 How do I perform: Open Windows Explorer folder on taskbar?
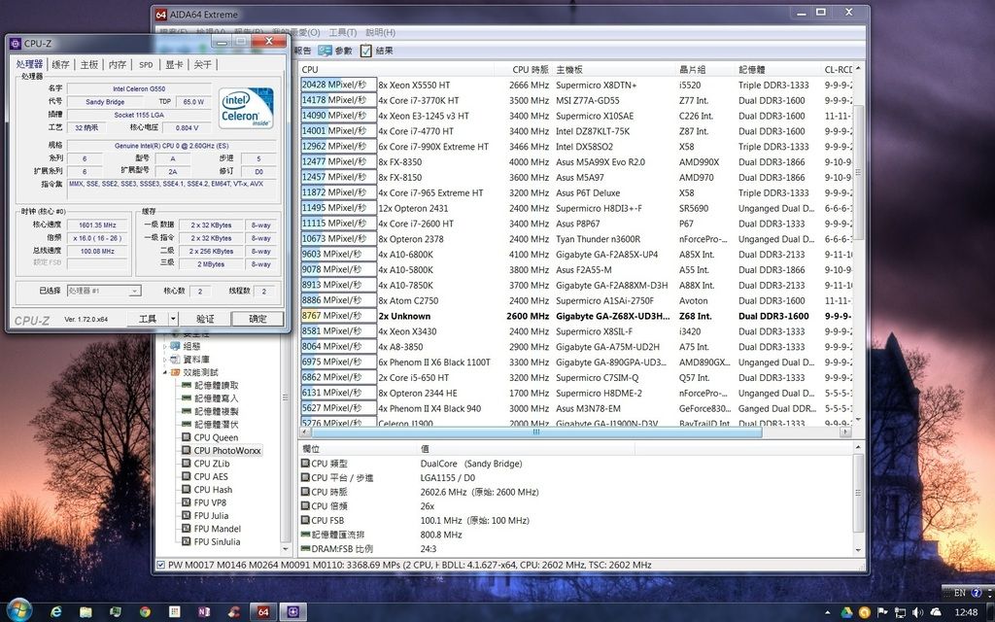(x=86, y=612)
